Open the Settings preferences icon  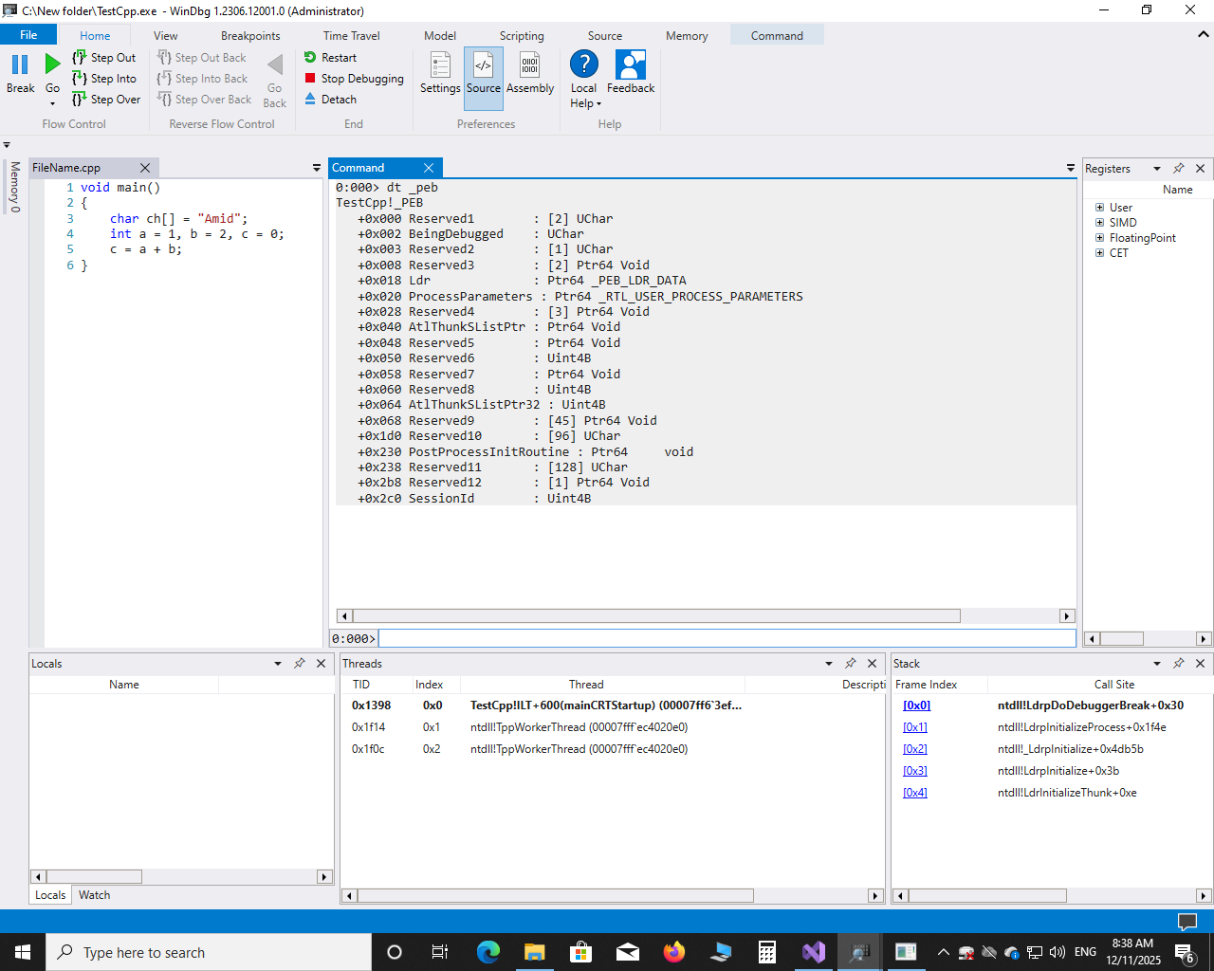click(x=440, y=66)
